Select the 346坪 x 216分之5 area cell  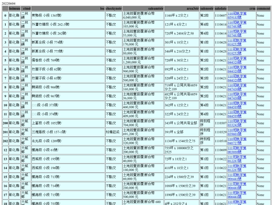click(181, 51)
